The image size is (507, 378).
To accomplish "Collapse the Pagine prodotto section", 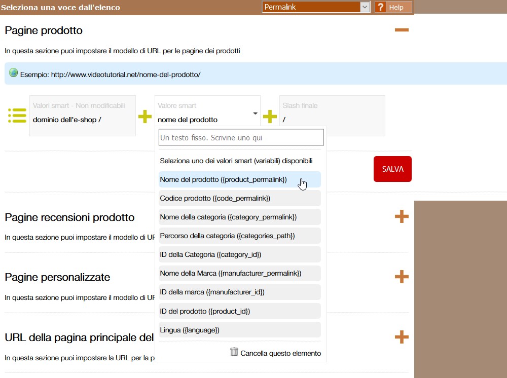I will [402, 30].
